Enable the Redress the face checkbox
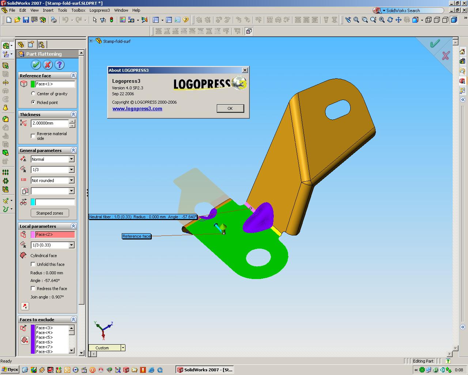Viewport: 468px width, 375px height. [33, 289]
